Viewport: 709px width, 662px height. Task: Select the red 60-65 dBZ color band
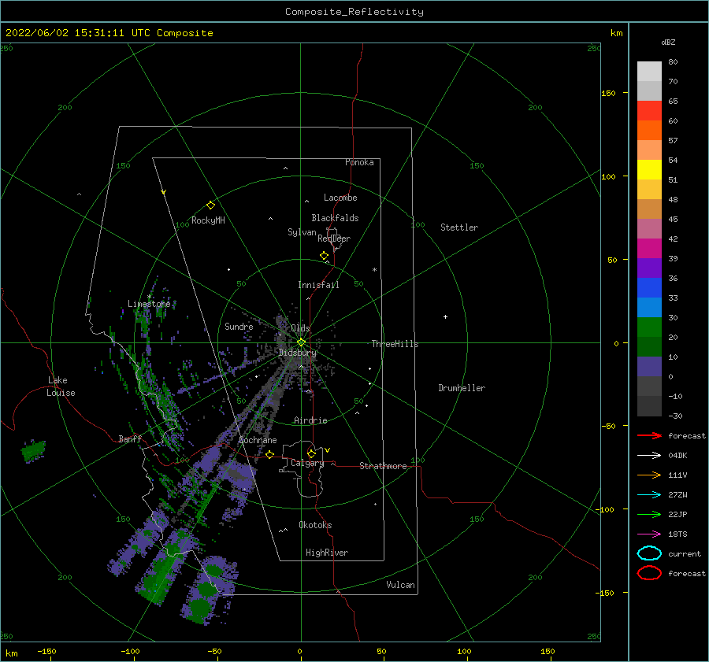click(649, 111)
